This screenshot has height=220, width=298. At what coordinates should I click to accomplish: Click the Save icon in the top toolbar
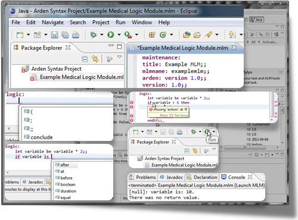point(54,35)
